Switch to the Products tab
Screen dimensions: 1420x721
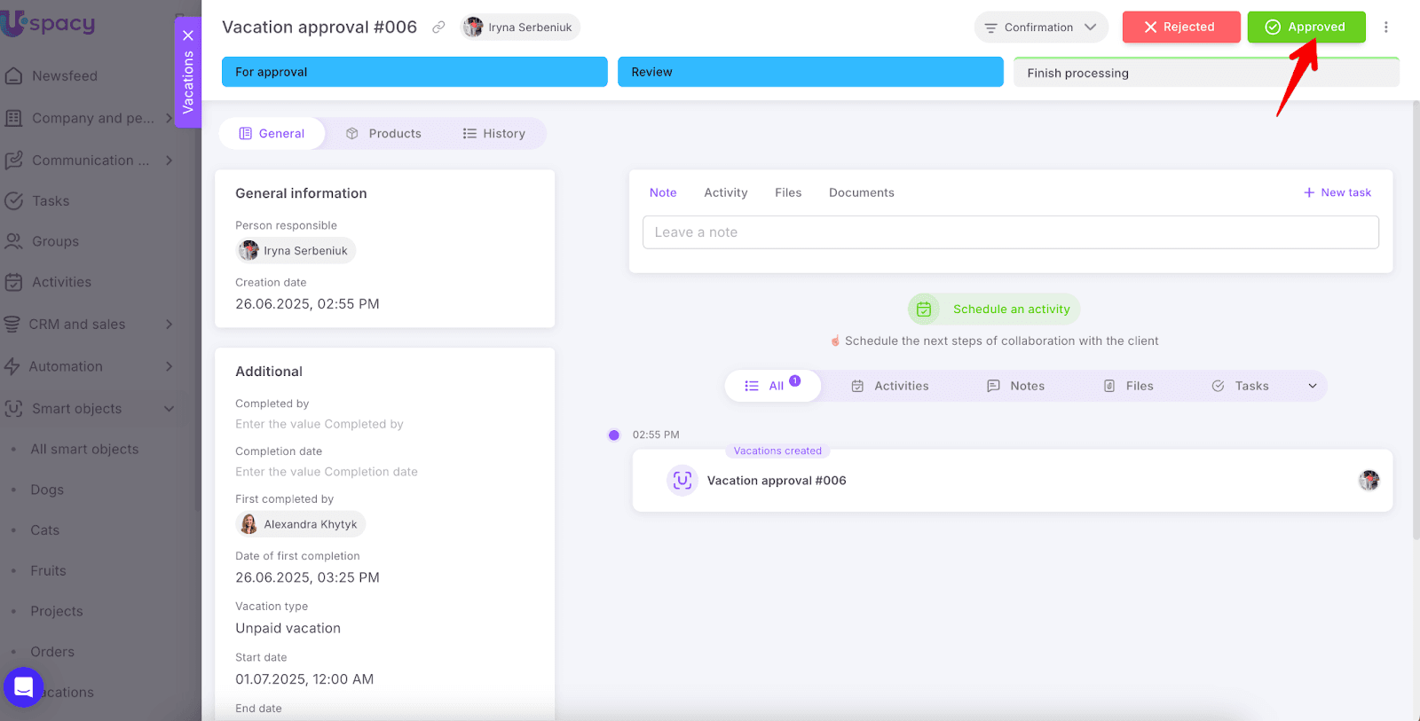point(384,134)
